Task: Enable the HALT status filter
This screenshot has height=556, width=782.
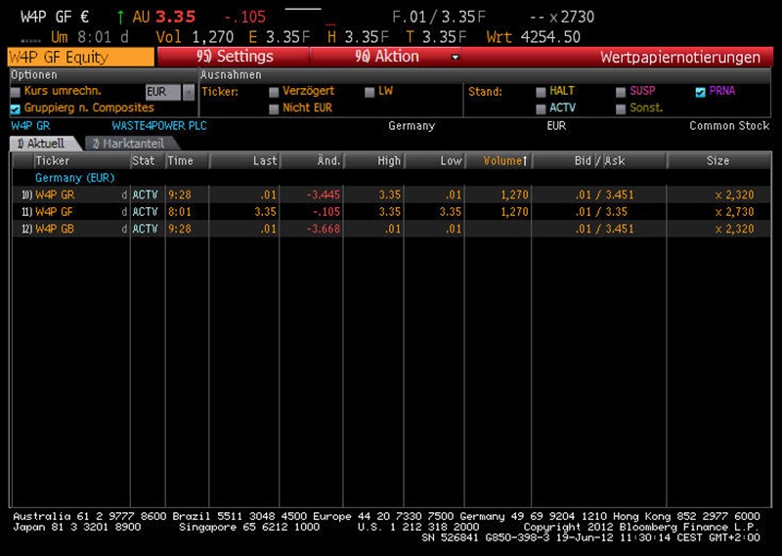Action: [x=542, y=92]
